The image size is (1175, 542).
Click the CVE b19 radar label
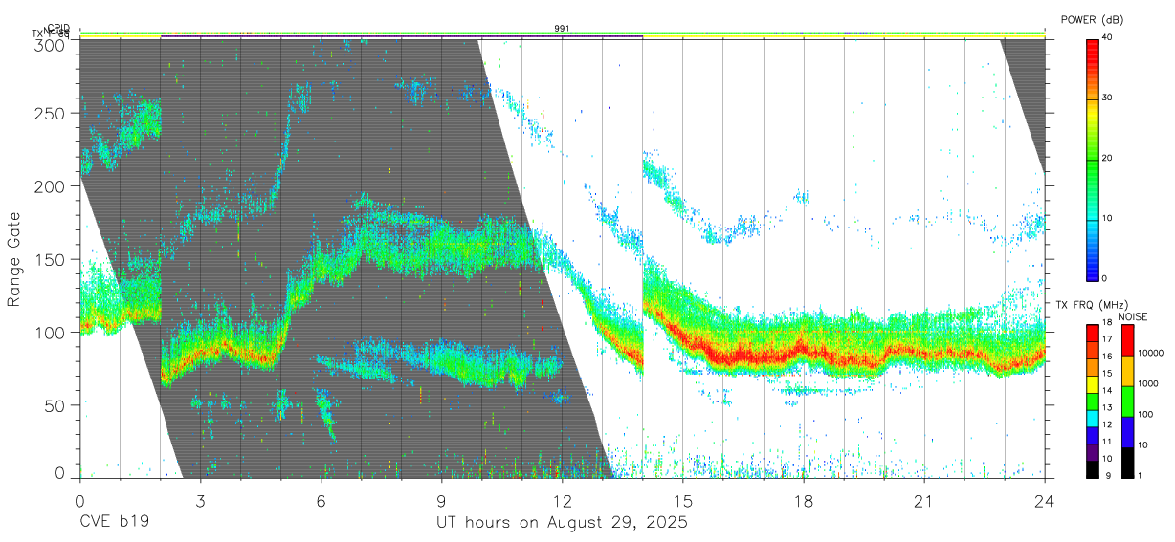114,523
